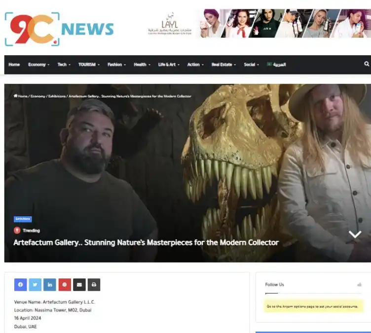Click the search magnifier icon in navbar
The height and width of the screenshot is (333, 371).
click(x=366, y=64)
